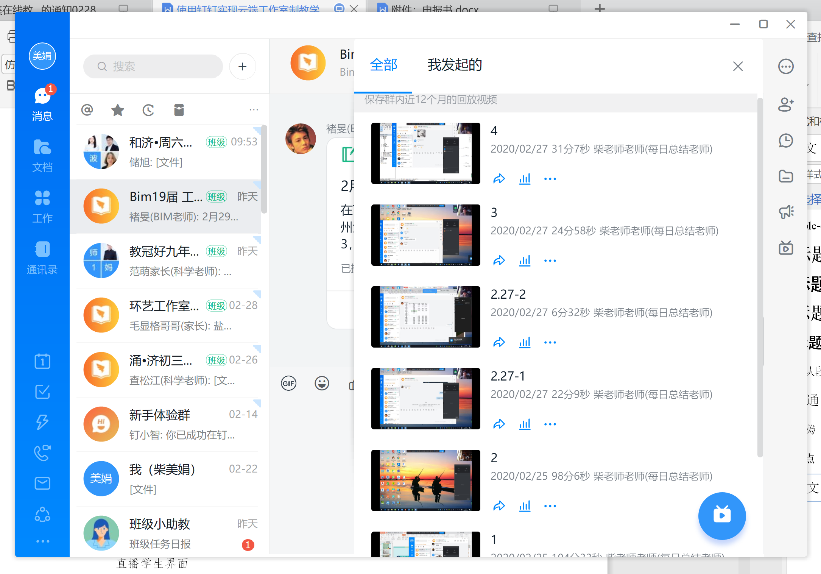Click the starred messages filter icon

(118, 110)
